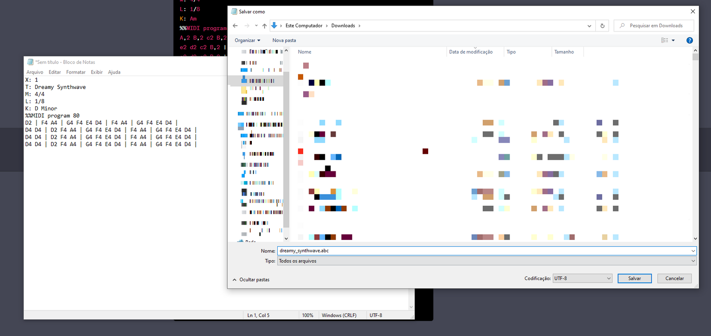Click 'Windows (CRLF)' in Notepad status bar

coord(339,315)
